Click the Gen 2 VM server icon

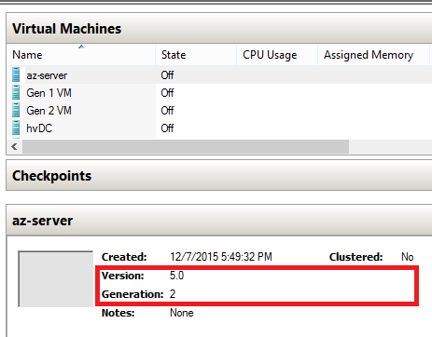tap(16, 110)
